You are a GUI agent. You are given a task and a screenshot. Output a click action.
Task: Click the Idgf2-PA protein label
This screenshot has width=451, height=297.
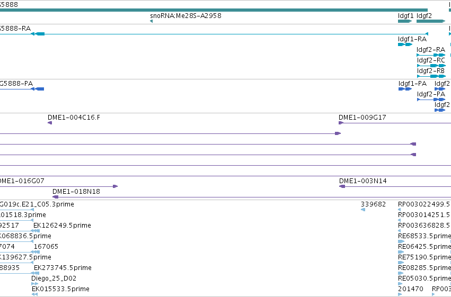click(x=431, y=94)
